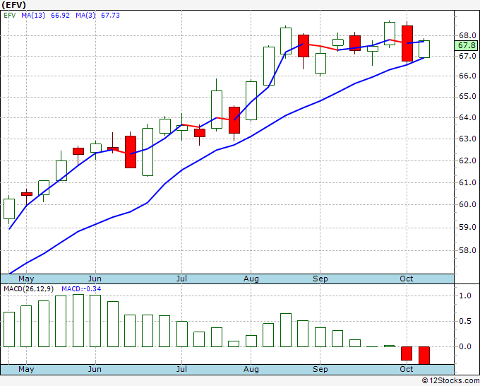Click the (EFV) ticker title
The height and width of the screenshot is (386, 480).
[14, 5]
